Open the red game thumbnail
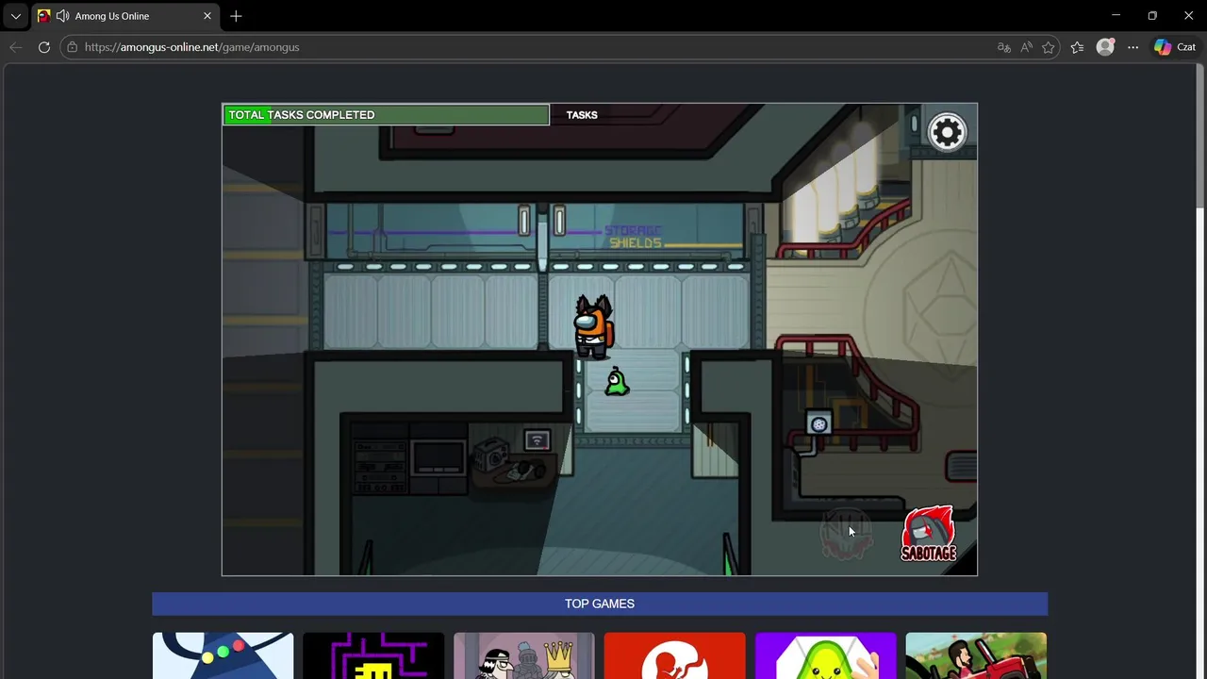The width and height of the screenshot is (1207, 679). click(675, 655)
